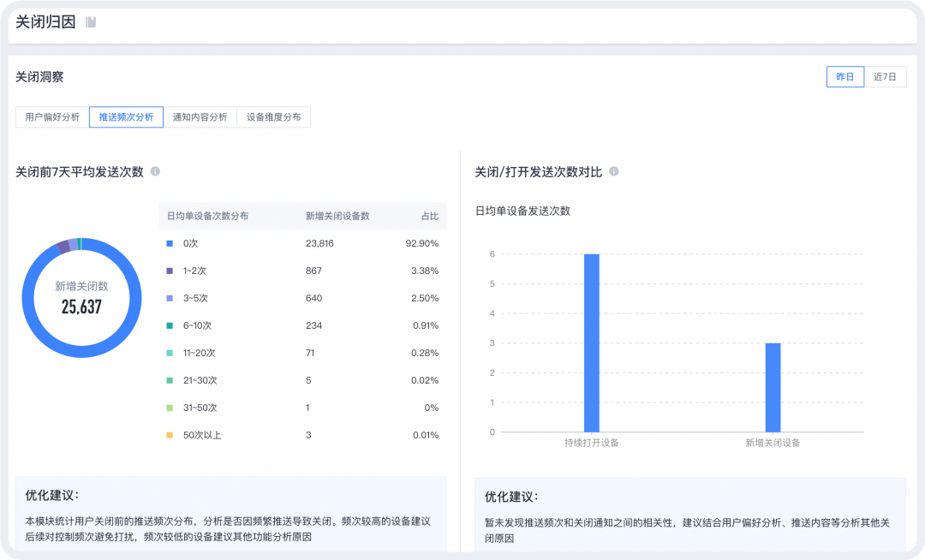Click swatch for 3~5次 legend
Viewport: 925px width, 560px height.
point(170,298)
